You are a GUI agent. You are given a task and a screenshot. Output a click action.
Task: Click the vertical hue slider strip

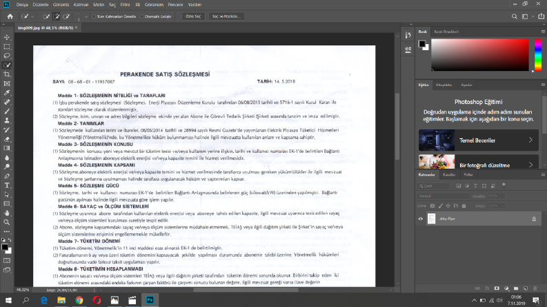coord(538,54)
